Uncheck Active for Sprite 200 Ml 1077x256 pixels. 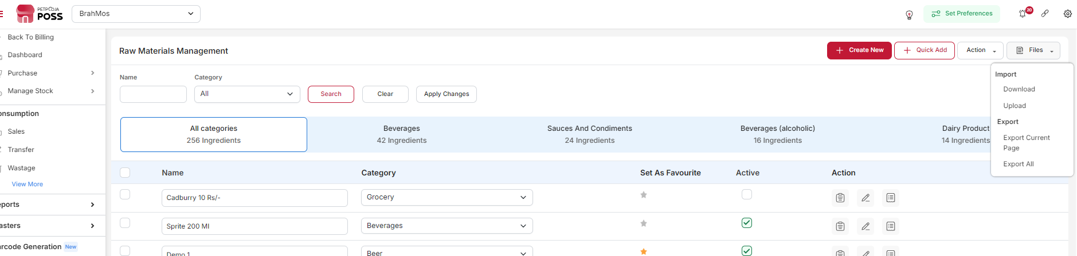(747, 223)
